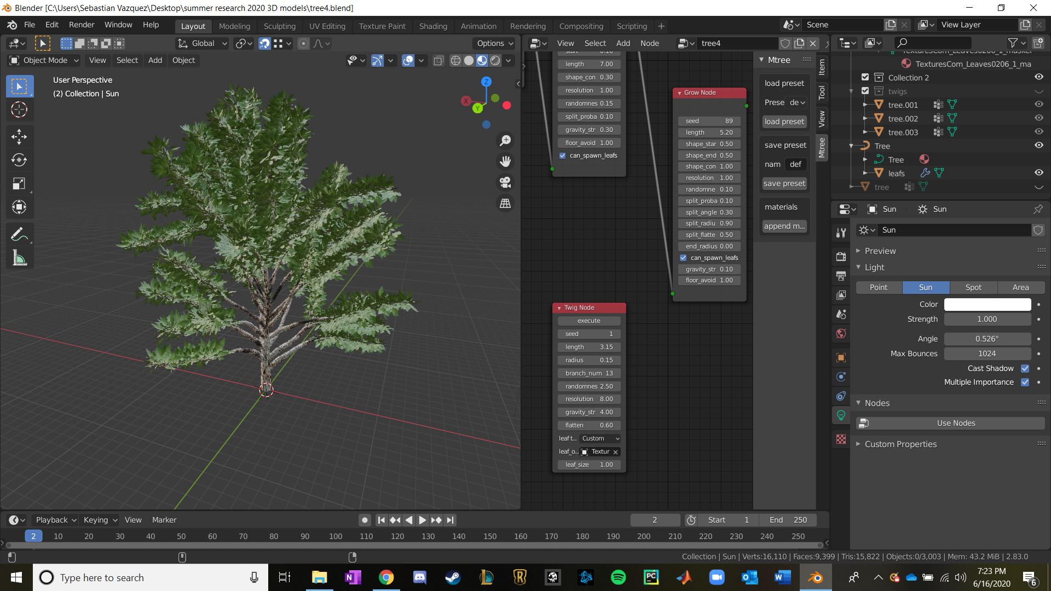Open the Annotate tool

tap(19, 234)
